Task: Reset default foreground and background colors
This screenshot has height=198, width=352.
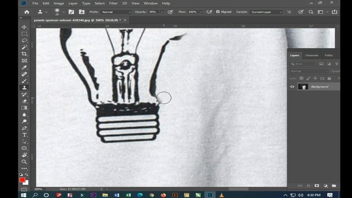Action: point(21,174)
